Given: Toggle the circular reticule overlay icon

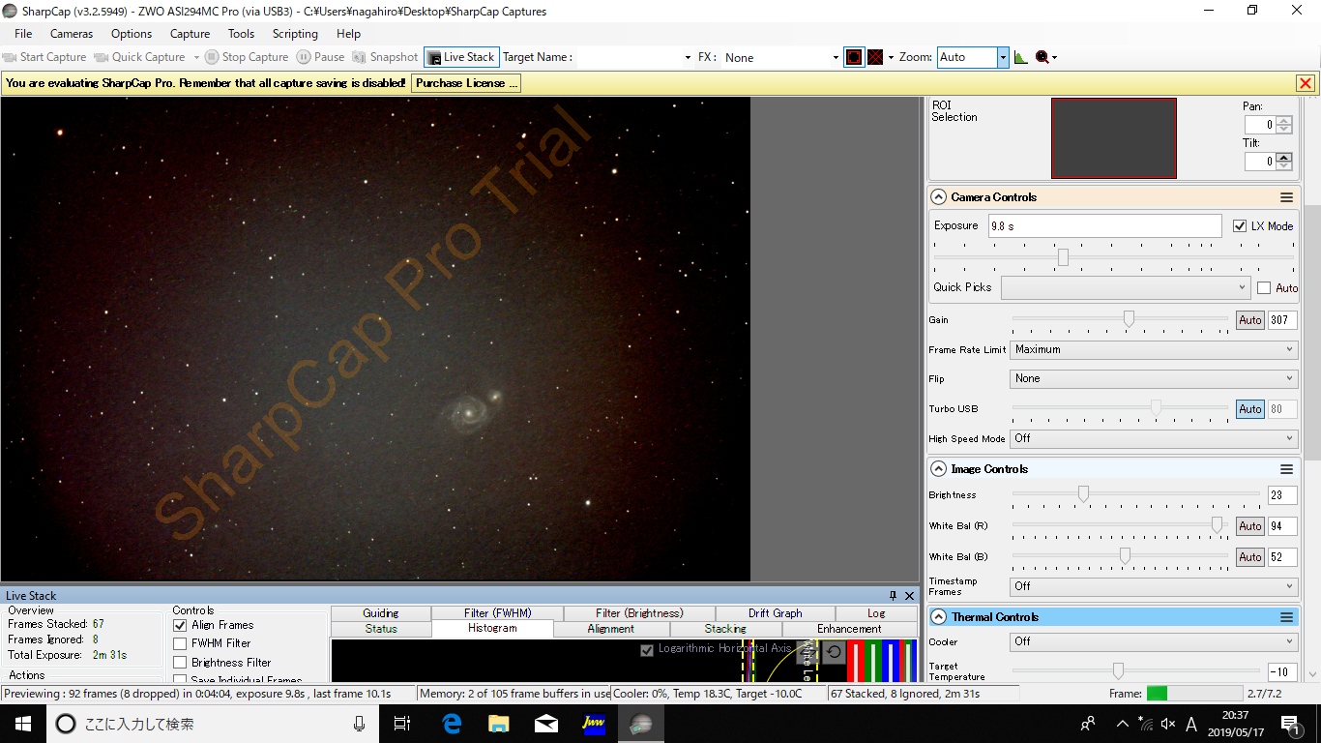Looking at the screenshot, I should (x=853, y=57).
